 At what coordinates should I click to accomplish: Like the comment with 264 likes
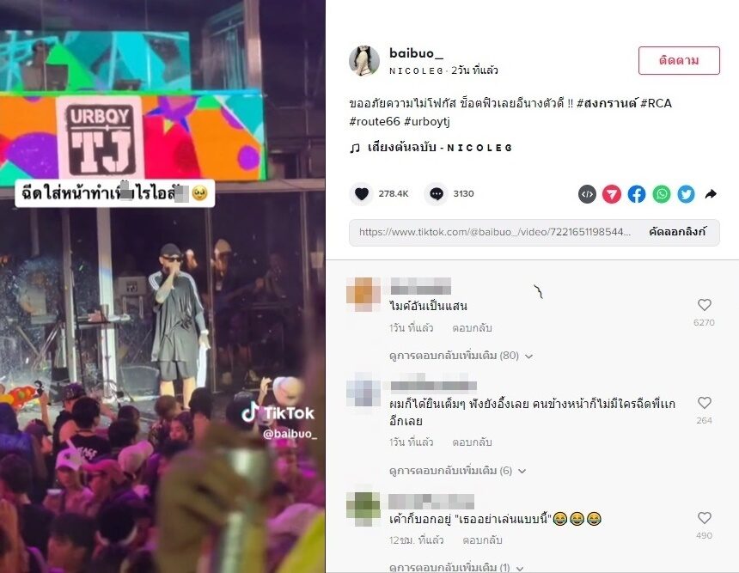point(704,403)
